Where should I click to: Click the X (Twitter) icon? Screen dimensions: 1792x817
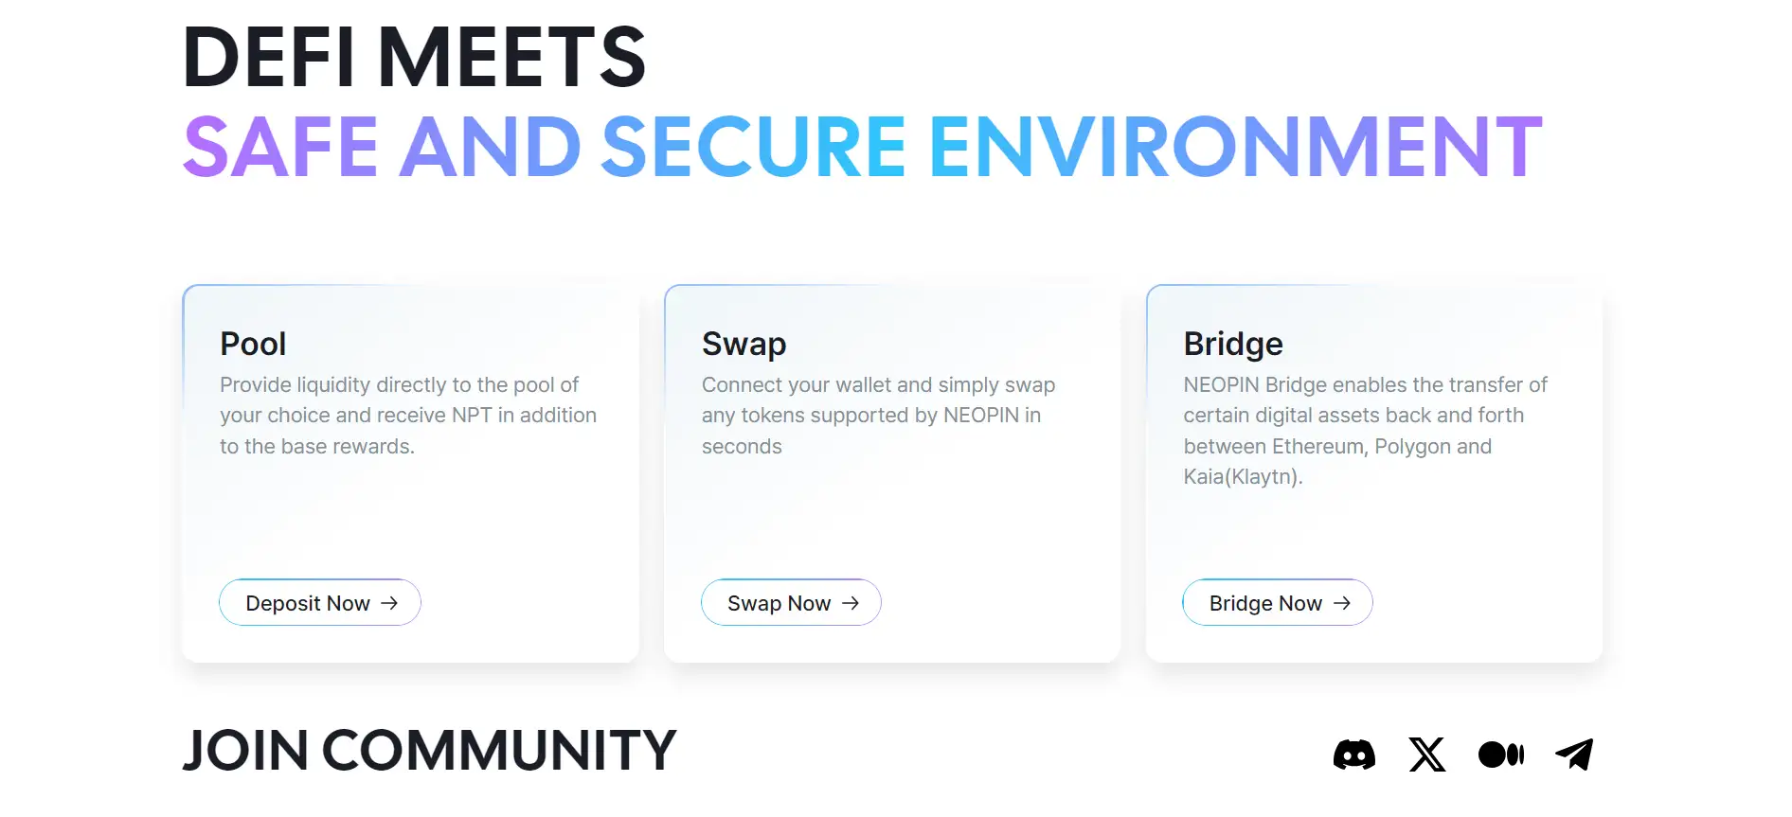point(1427,755)
